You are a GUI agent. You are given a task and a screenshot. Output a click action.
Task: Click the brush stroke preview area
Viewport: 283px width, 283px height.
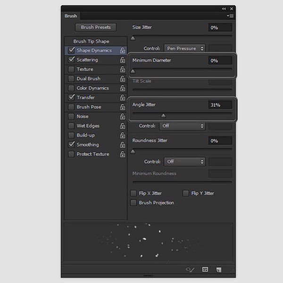(x=149, y=242)
